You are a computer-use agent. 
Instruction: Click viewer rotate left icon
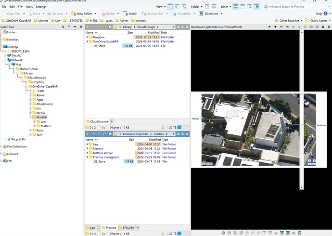(281, 27)
